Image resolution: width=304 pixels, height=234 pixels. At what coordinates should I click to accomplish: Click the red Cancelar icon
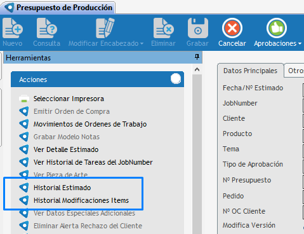[232, 28]
